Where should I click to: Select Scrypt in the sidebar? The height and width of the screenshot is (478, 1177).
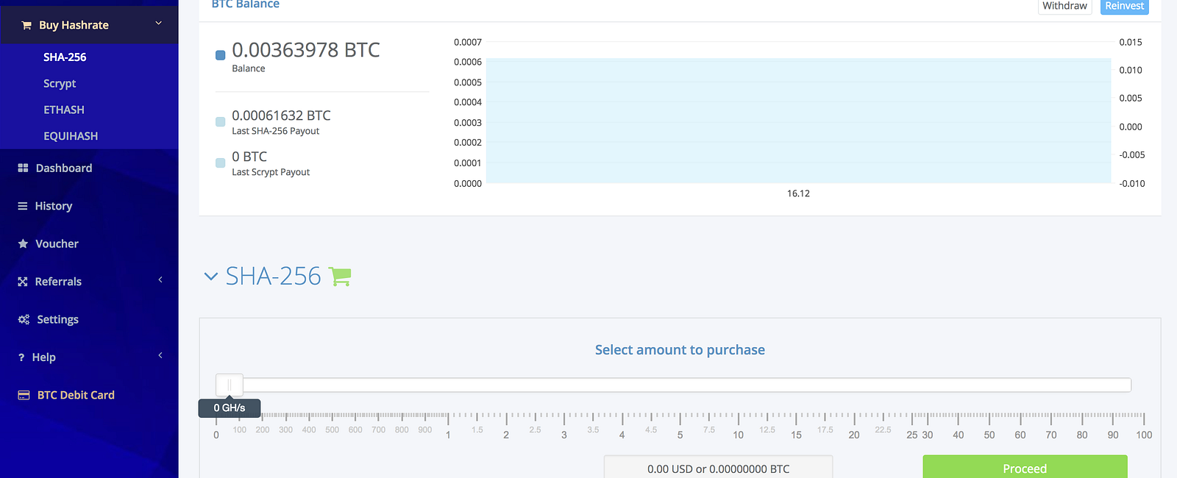[x=60, y=83]
